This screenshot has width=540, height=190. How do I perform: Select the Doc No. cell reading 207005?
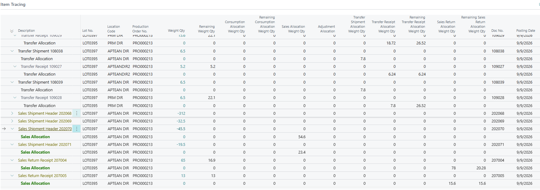point(498,176)
